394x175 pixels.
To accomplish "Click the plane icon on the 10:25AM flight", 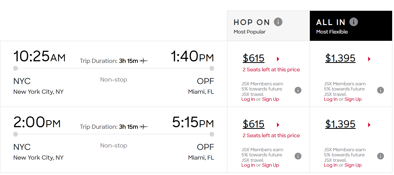I will (144, 61).
